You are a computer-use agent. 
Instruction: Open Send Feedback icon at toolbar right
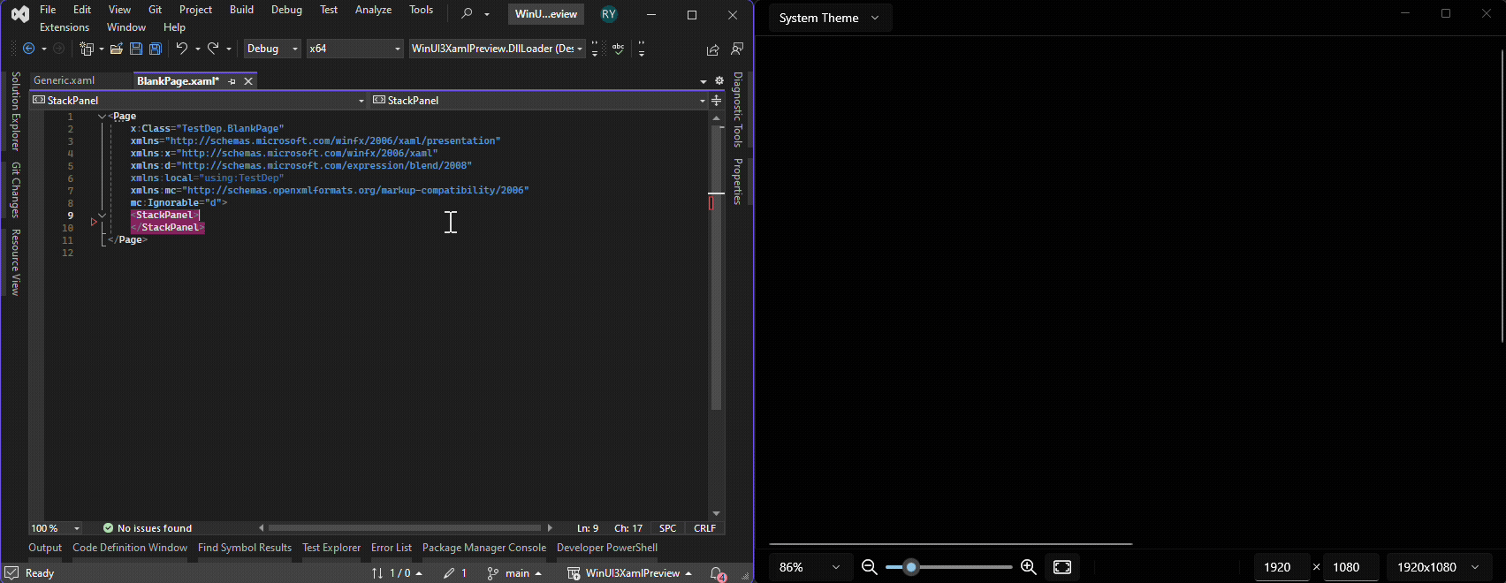737,49
